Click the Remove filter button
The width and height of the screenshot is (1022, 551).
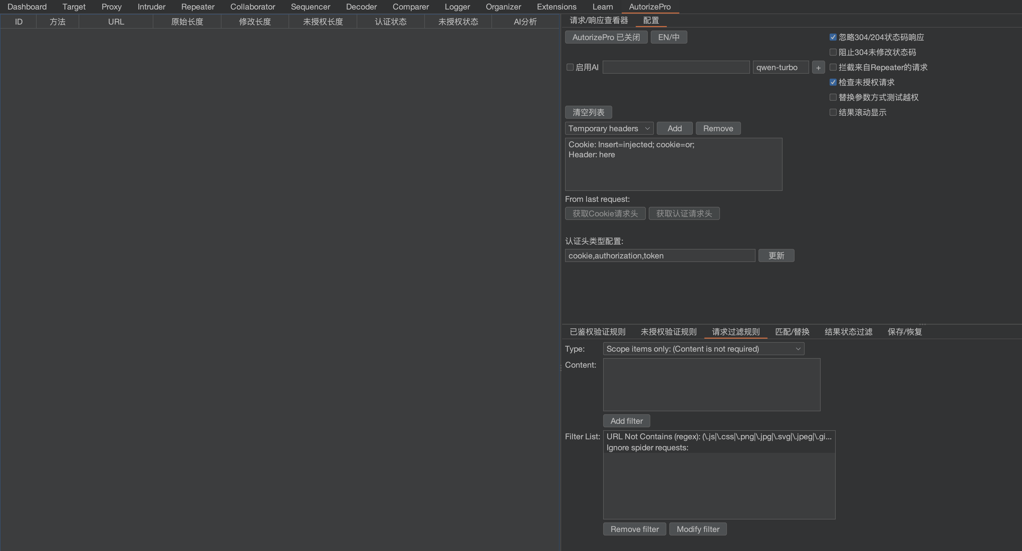click(634, 529)
